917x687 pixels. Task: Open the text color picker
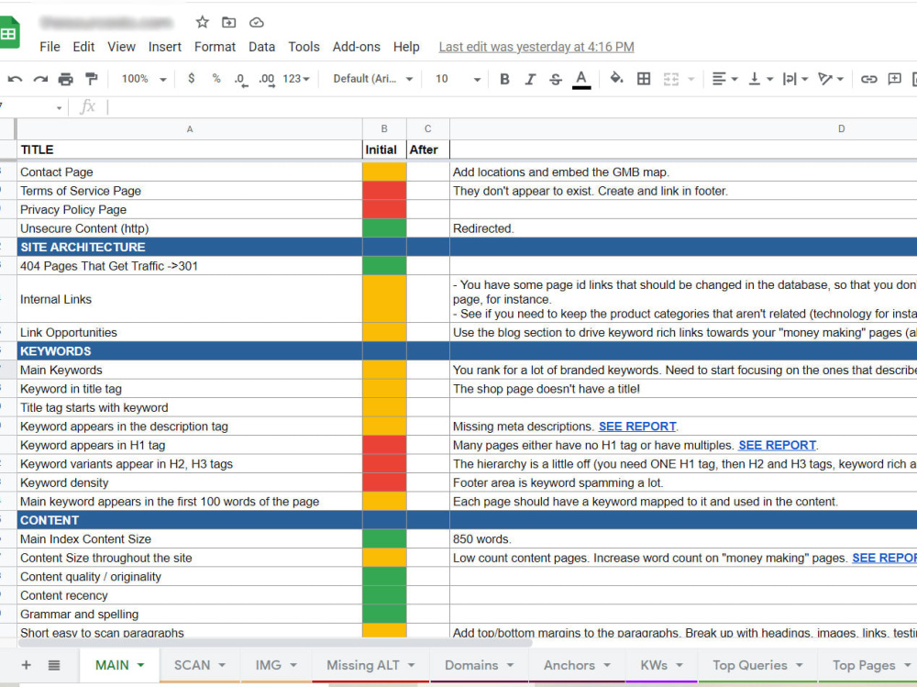coord(580,79)
